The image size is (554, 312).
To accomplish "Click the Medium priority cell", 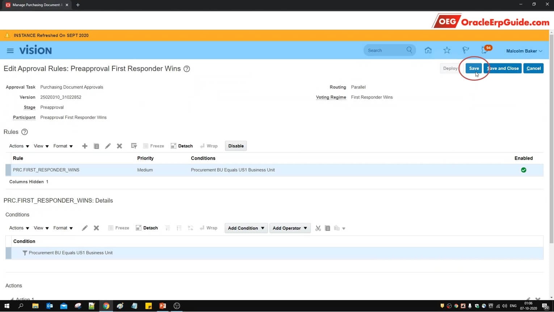I will [x=145, y=170].
